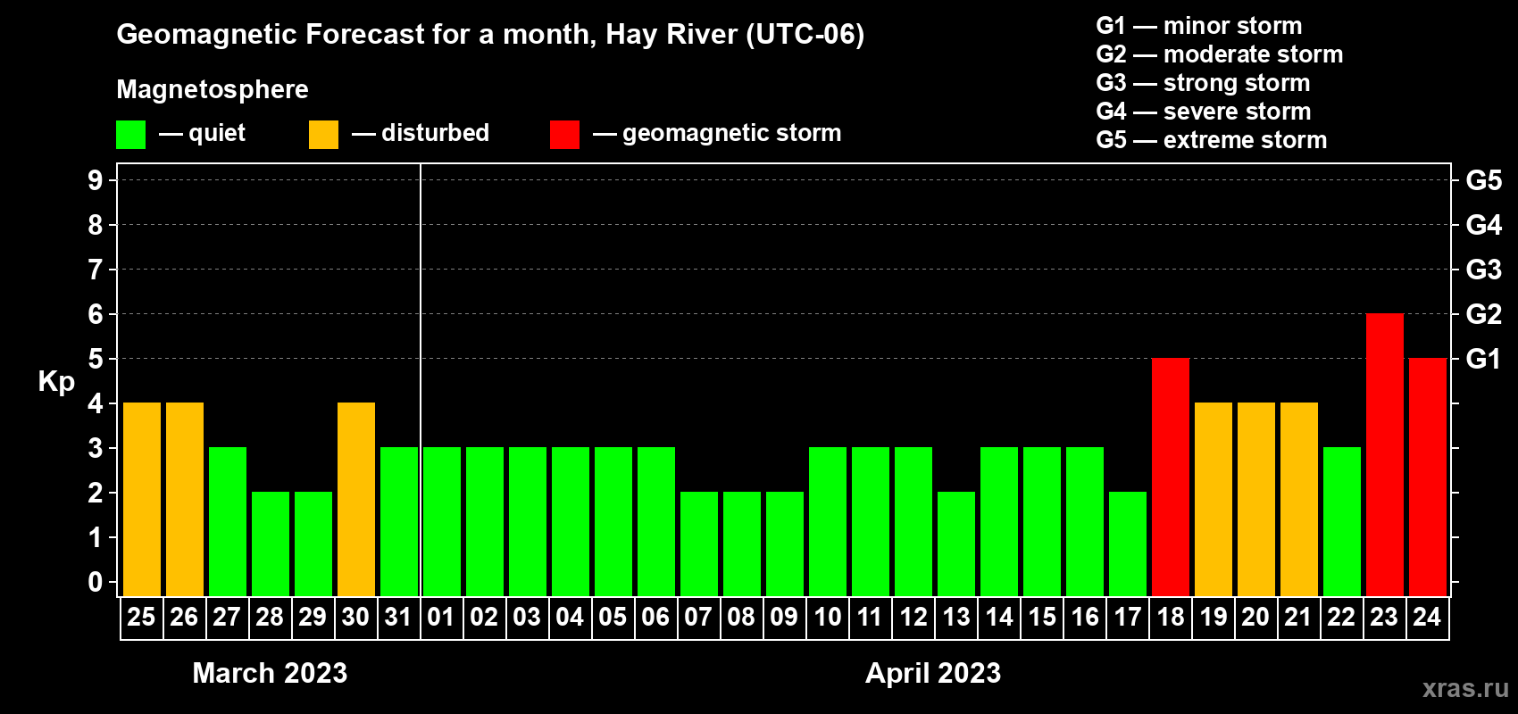1518x714 pixels.
Task: Click the date label 20 on the axis
Action: click(x=1255, y=617)
